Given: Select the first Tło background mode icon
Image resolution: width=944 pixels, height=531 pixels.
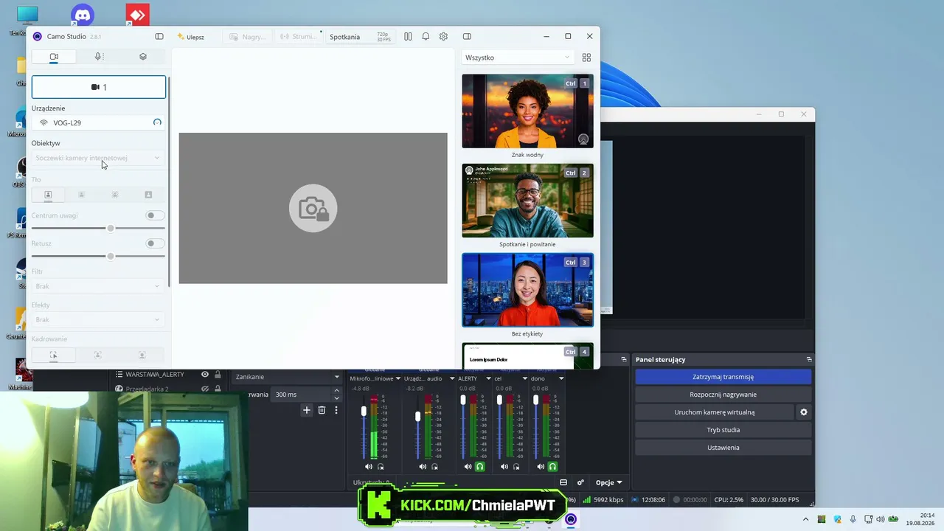Looking at the screenshot, I should (48, 195).
